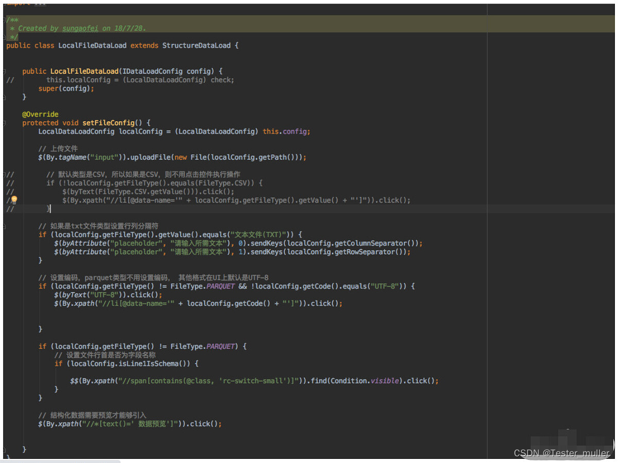Click the @Override annotation
The image size is (618, 463).
(x=40, y=114)
